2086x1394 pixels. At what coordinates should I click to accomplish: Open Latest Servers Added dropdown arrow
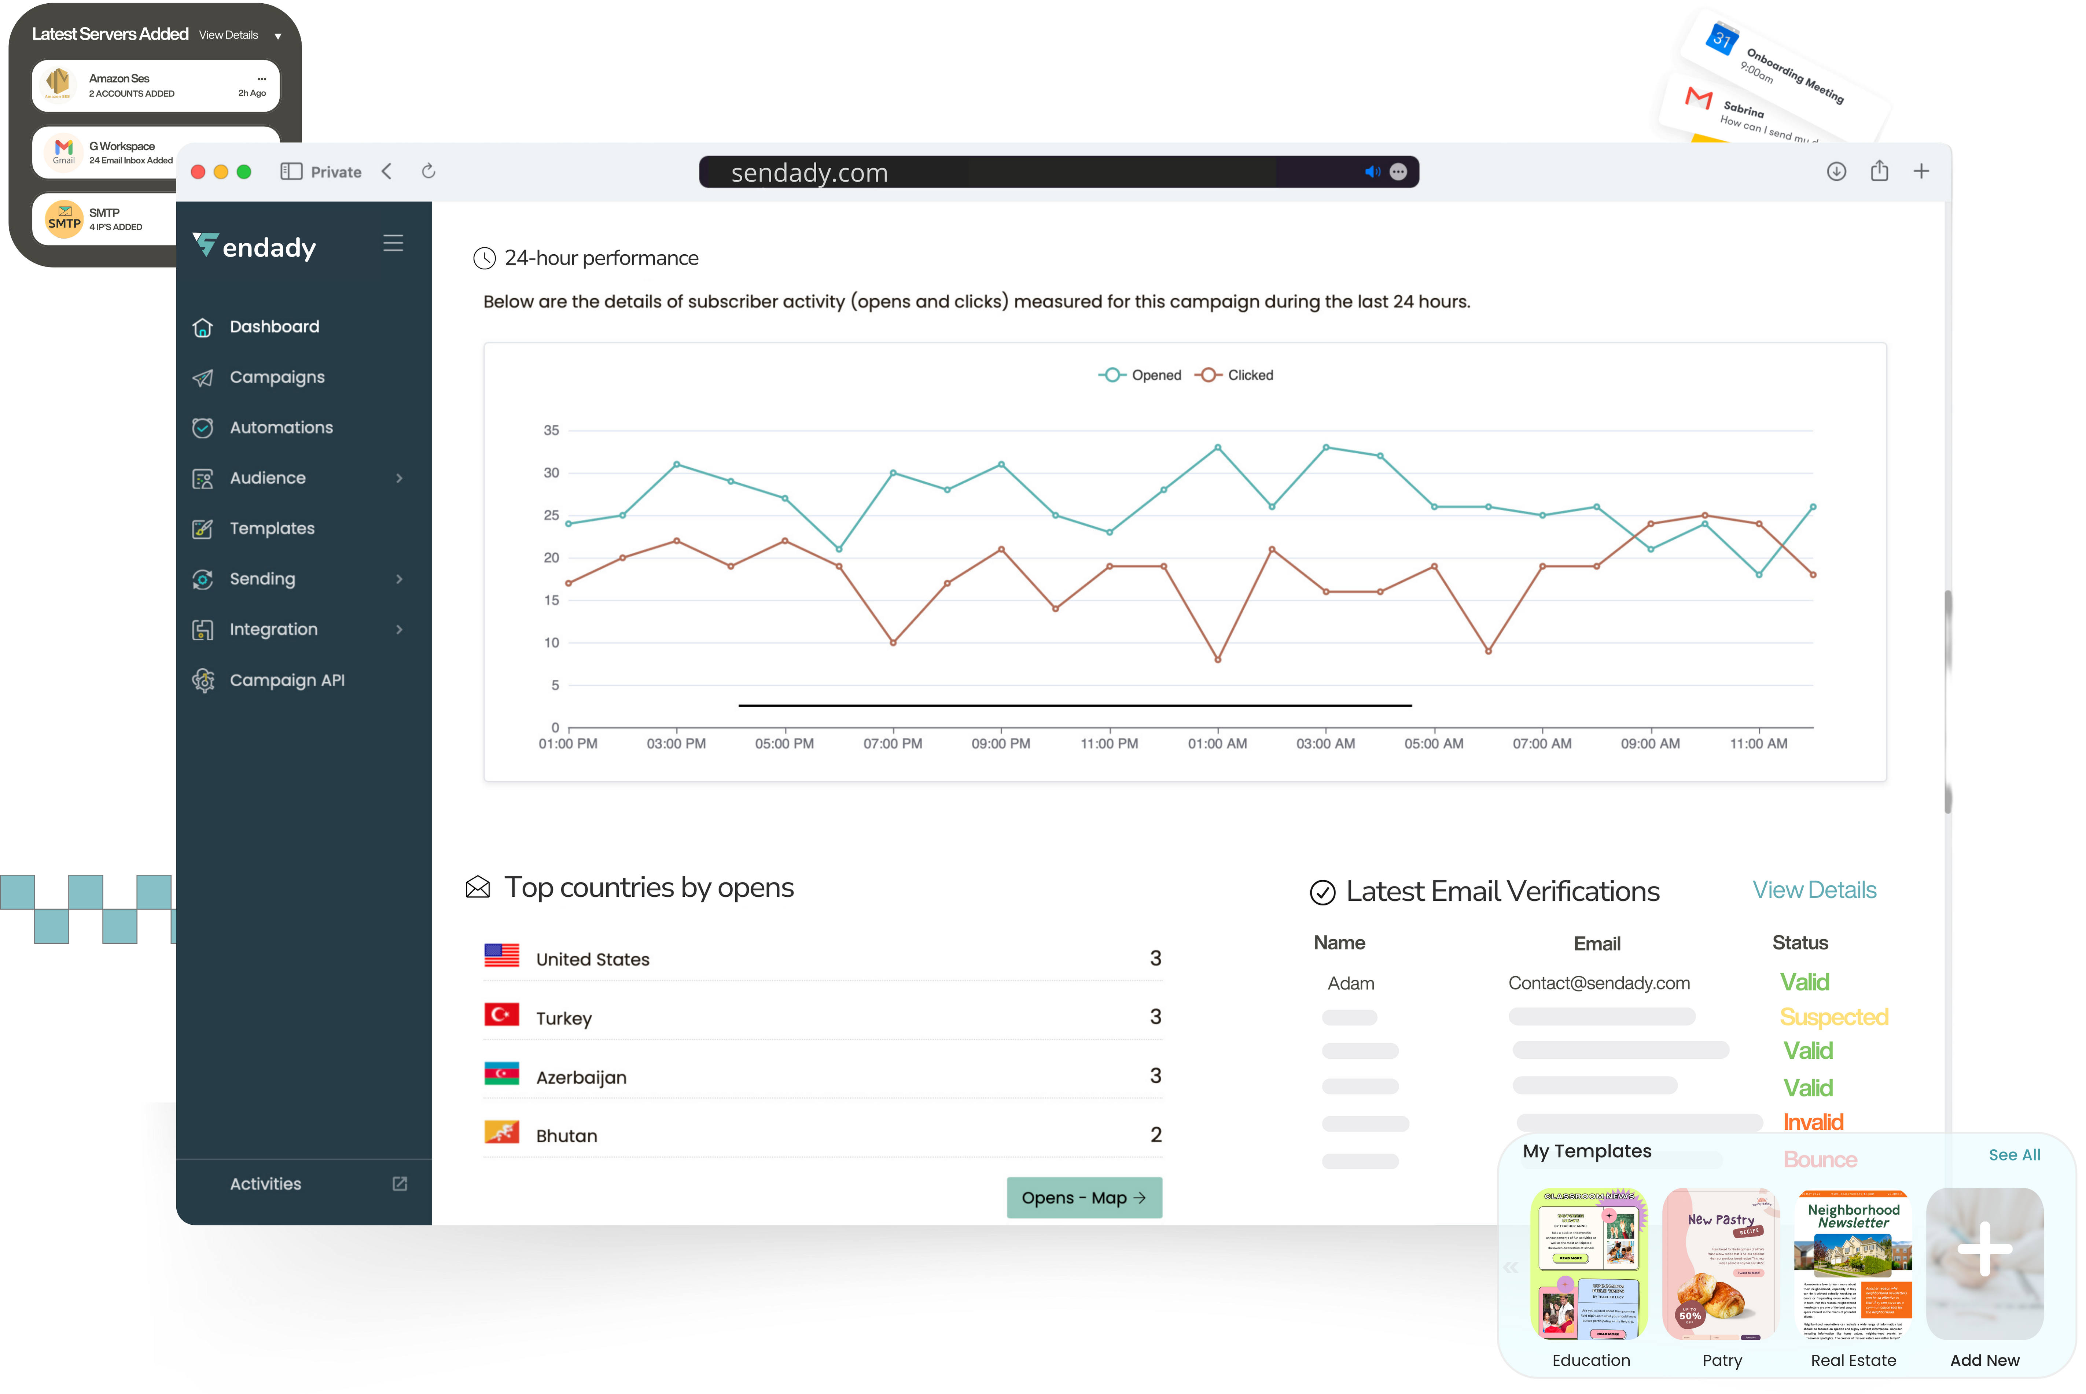click(x=278, y=36)
